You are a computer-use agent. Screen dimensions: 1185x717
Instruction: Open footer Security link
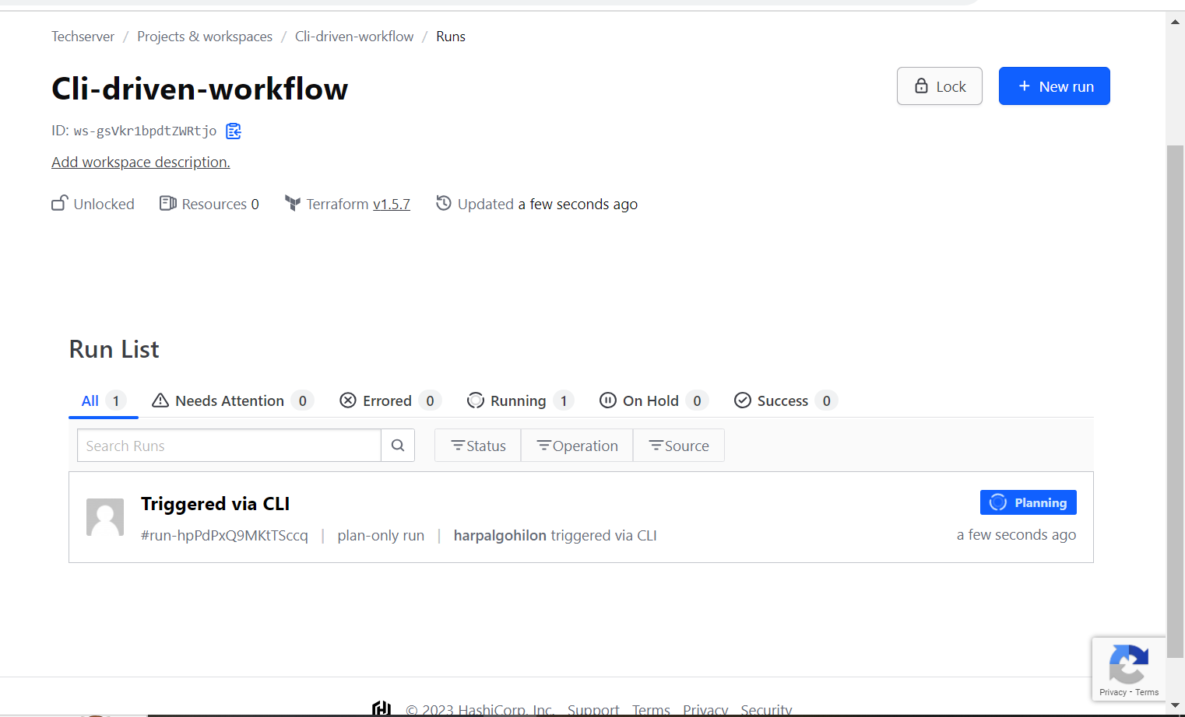point(766,709)
